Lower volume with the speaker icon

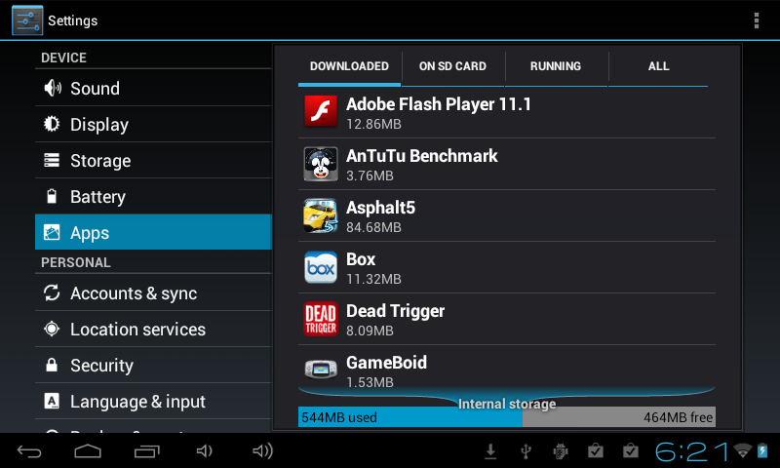pos(205,451)
